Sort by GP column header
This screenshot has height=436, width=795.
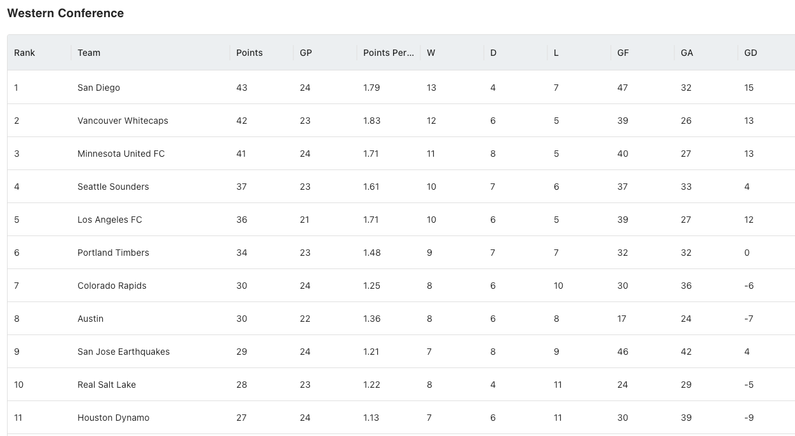(x=306, y=53)
